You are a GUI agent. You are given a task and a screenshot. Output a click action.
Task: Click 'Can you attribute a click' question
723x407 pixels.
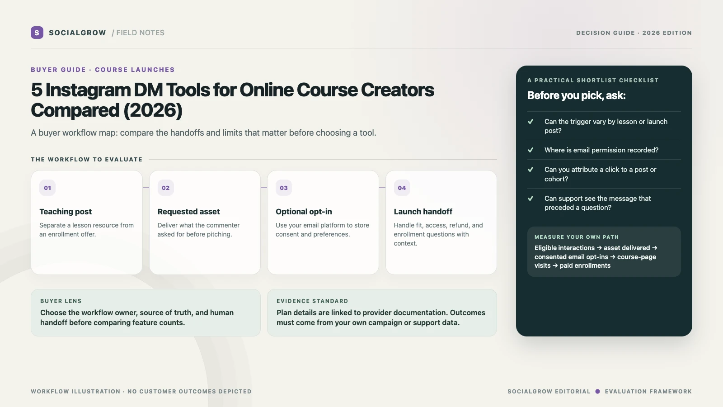[x=601, y=174]
